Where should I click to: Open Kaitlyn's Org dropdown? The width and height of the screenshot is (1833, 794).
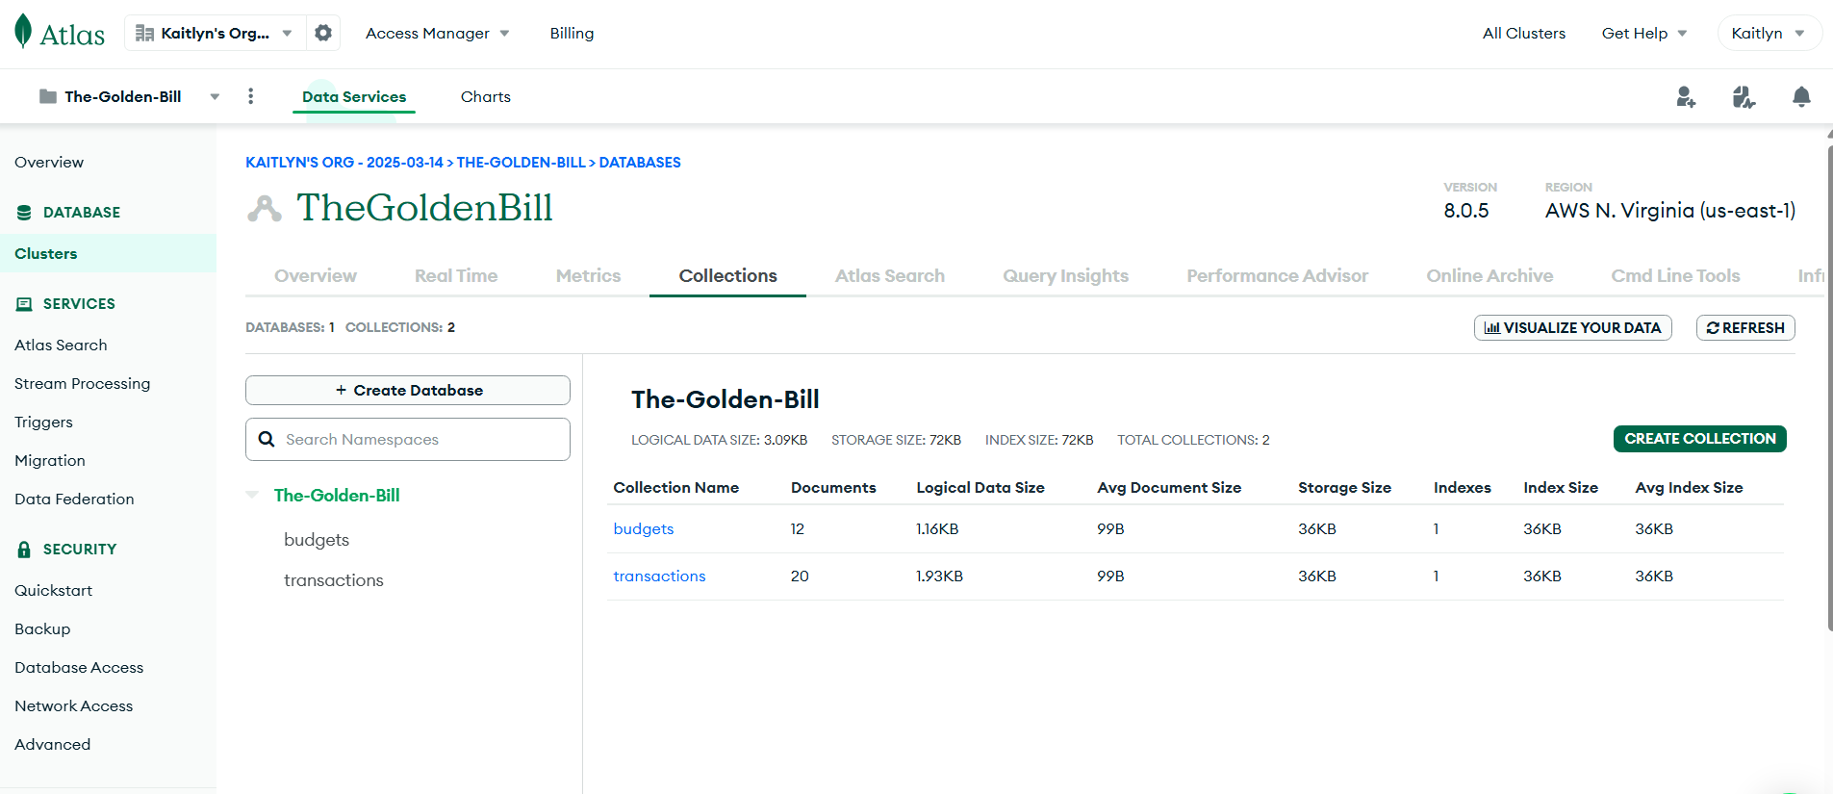click(214, 33)
